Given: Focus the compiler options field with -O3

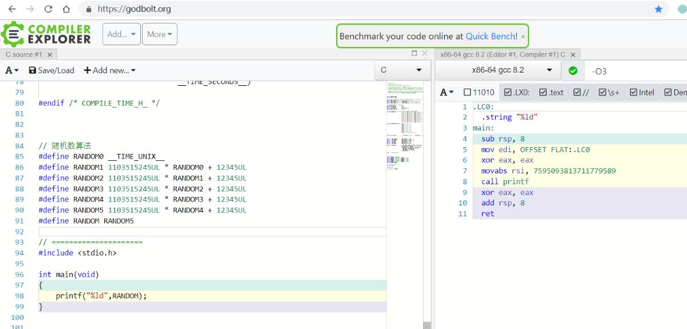Looking at the screenshot, I should (x=635, y=71).
